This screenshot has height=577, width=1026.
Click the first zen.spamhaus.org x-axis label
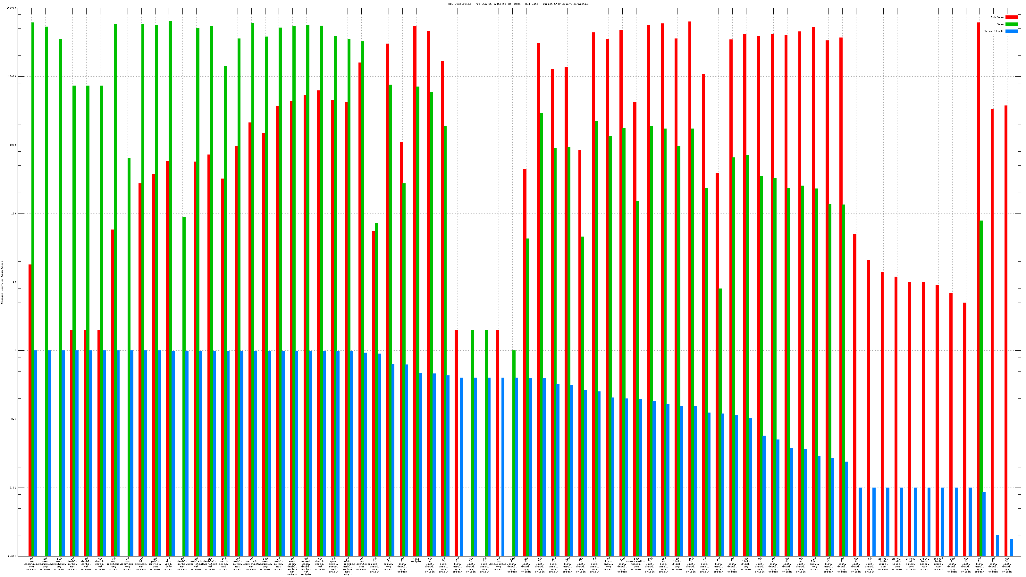pos(31,564)
